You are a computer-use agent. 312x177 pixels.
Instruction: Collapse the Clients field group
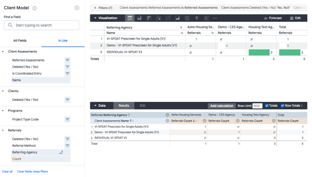pyautogui.click(x=3, y=91)
